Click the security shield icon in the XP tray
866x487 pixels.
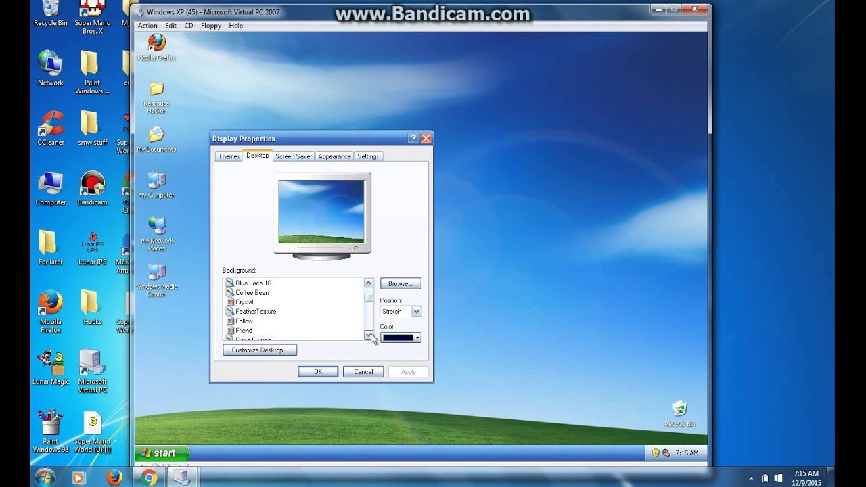pos(655,453)
